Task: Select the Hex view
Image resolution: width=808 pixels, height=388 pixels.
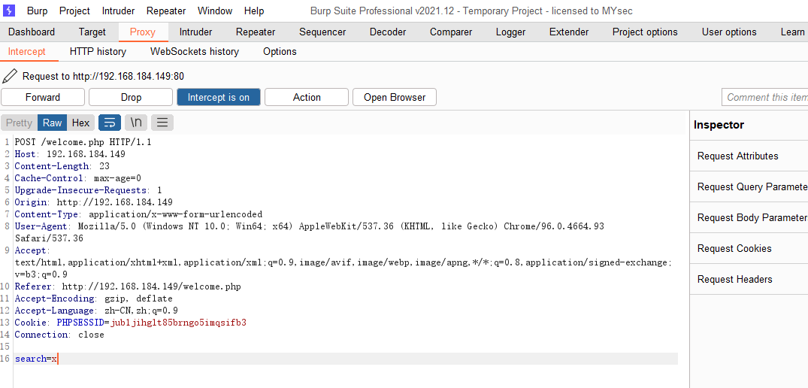Action: [80, 123]
